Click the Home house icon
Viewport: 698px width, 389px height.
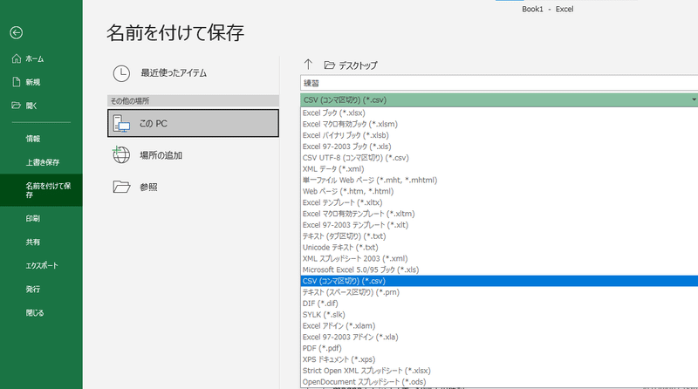click(17, 58)
